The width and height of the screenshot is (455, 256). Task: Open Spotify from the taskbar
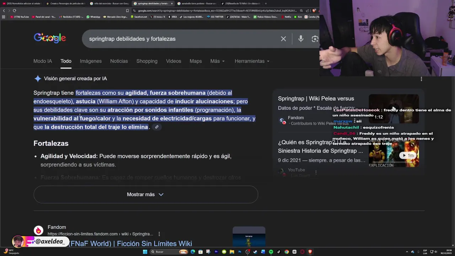pos(271,252)
